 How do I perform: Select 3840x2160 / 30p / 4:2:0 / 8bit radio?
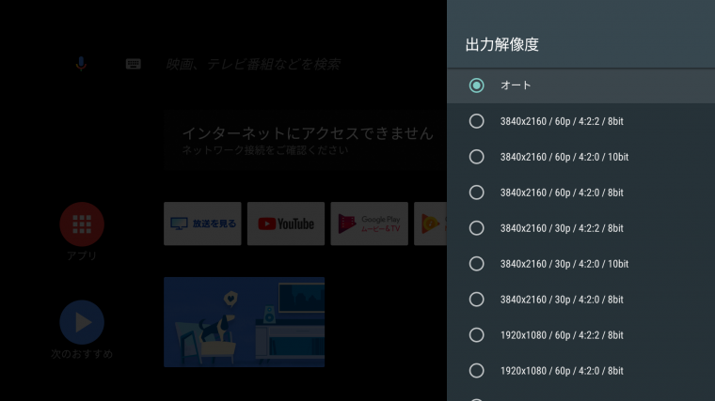(477, 300)
